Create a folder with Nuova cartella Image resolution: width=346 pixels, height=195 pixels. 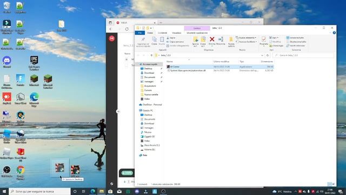click(231, 42)
